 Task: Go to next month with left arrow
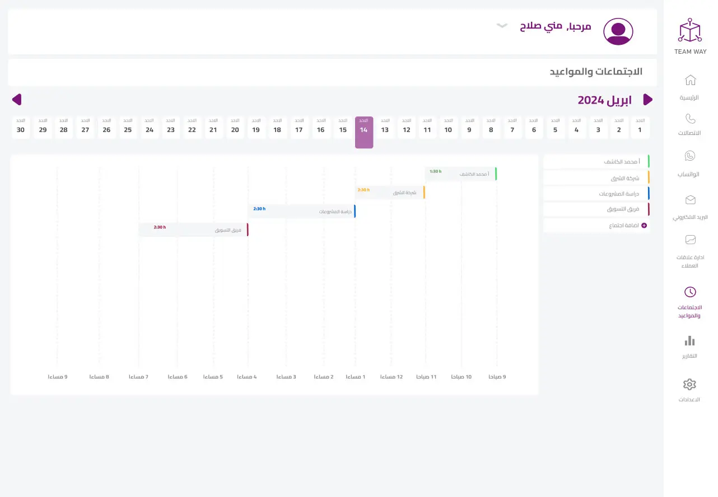tap(17, 100)
